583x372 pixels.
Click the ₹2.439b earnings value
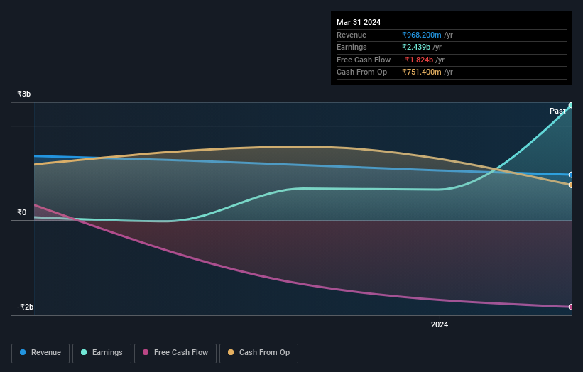pos(416,47)
